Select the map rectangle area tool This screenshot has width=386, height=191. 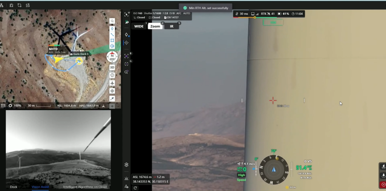(x=112, y=40)
